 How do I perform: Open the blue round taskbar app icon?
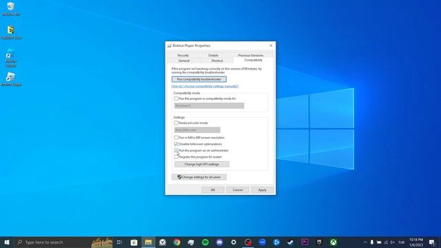click(x=262, y=242)
